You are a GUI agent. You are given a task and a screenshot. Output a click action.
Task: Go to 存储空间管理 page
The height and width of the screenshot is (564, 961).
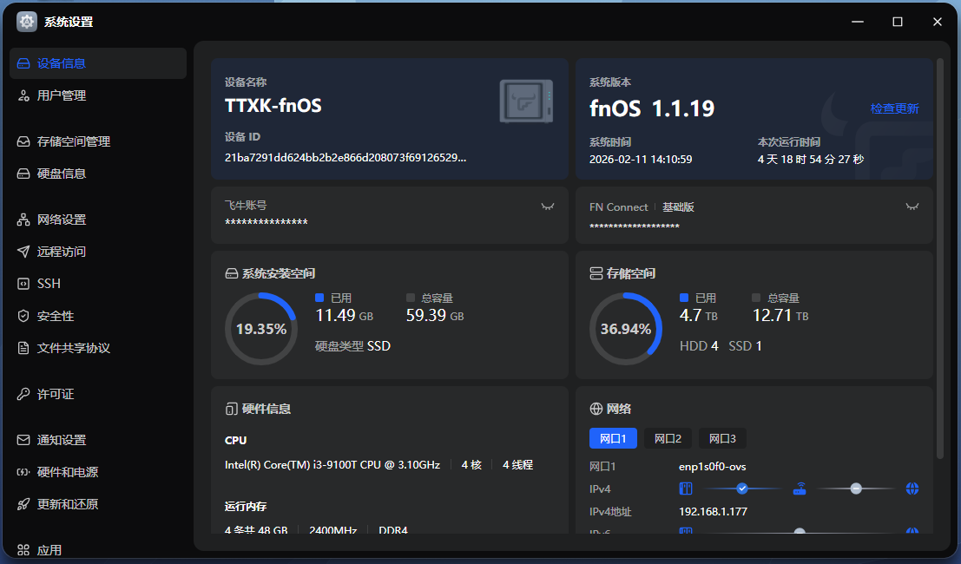[x=98, y=141]
